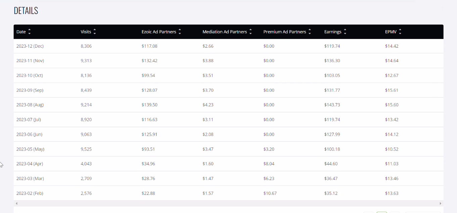The image size is (457, 213).
Task: Sort by Visits using its arrow icon
Action: pyautogui.click(x=95, y=32)
